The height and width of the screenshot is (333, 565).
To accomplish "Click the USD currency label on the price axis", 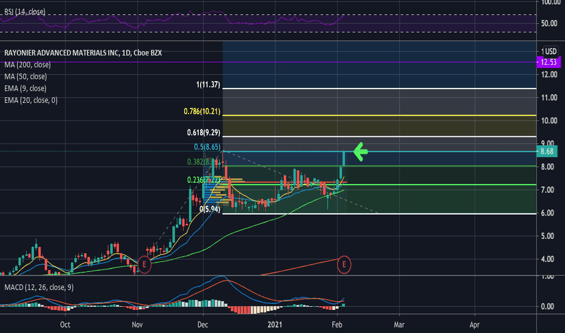I will click(550, 51).
